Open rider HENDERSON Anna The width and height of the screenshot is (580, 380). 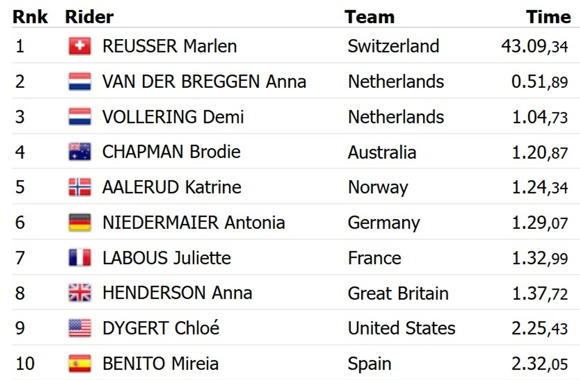point(177,293)
